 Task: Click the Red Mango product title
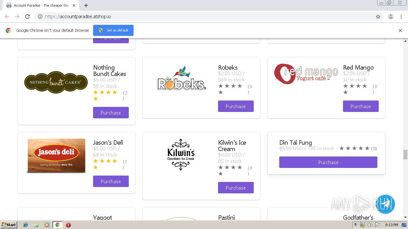[x=358, y=67]
